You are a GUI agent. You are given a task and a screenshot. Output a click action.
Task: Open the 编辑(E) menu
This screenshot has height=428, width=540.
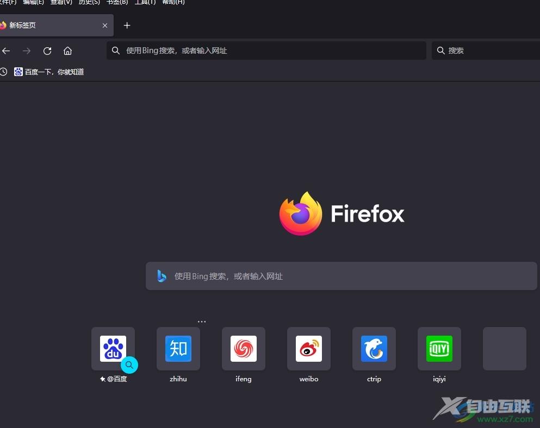click(33, 2)
